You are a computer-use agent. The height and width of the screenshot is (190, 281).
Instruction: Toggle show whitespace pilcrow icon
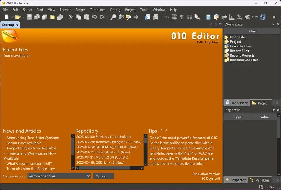[x=182, y=17]
